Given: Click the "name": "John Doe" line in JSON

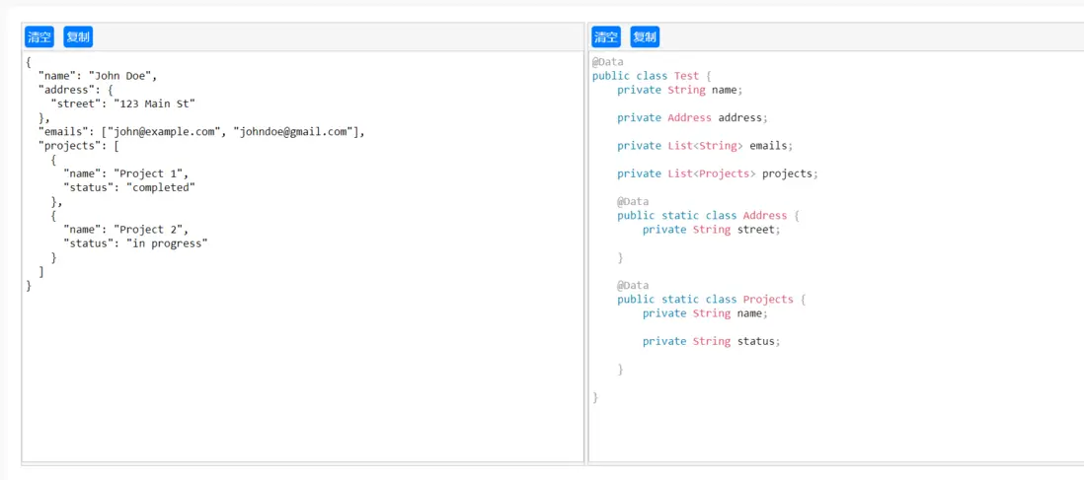Looking at the screenshot, I should coord(98,76).
